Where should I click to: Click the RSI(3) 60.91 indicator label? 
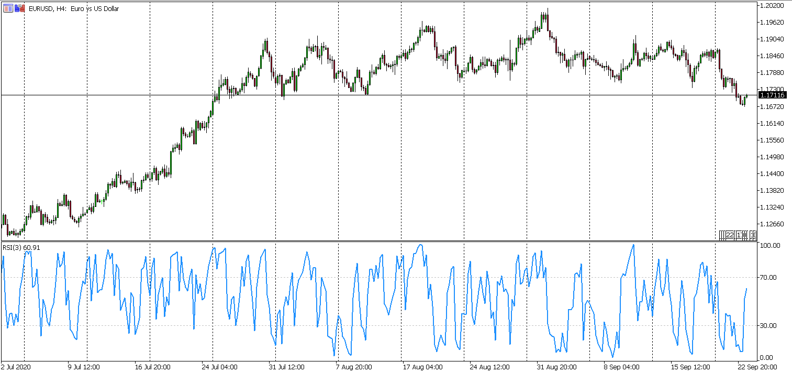click(21, 247)
